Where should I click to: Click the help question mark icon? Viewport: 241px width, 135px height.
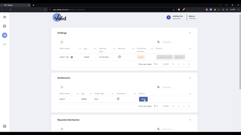click(x=5, y=126)
